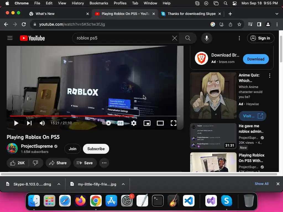
Task: Open the Anime Quiz ad options menu
Action: (270, 76)
